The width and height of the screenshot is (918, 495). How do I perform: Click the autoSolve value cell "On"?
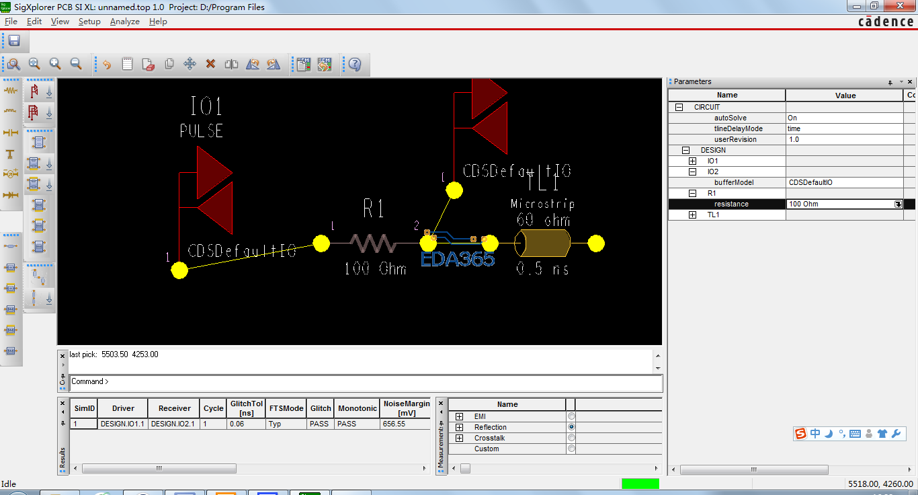coord(845,118)
